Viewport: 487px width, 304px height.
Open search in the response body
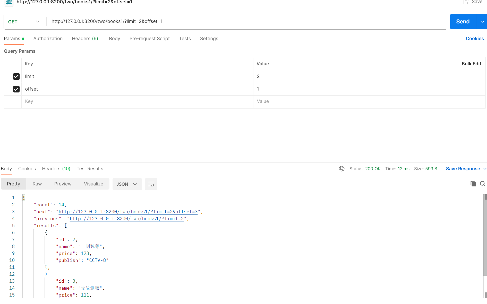click(483, 184)
